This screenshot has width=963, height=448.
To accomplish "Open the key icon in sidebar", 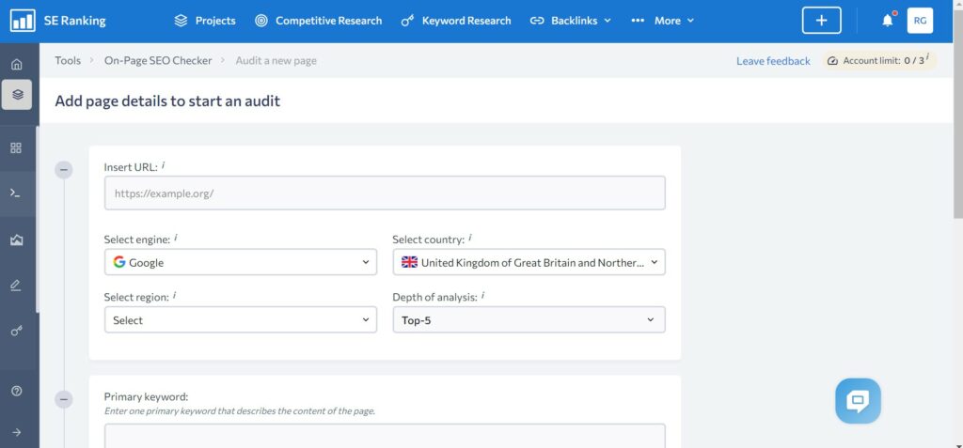I will [17, 331].
